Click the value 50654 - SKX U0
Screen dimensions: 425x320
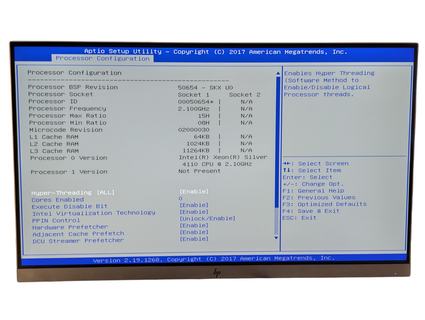206,88
